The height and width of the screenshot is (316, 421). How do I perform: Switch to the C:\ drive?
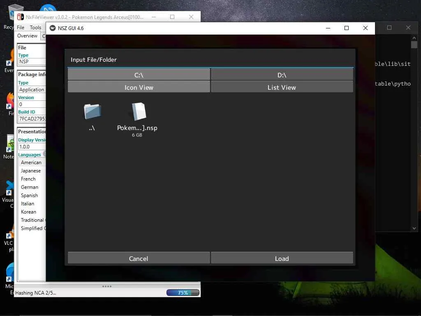(139, 74)
